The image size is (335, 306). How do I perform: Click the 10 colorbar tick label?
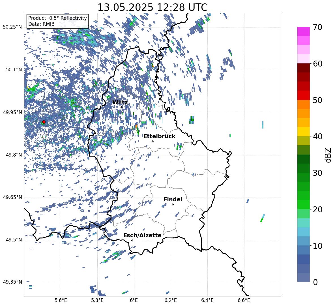[x=318, y=246]
